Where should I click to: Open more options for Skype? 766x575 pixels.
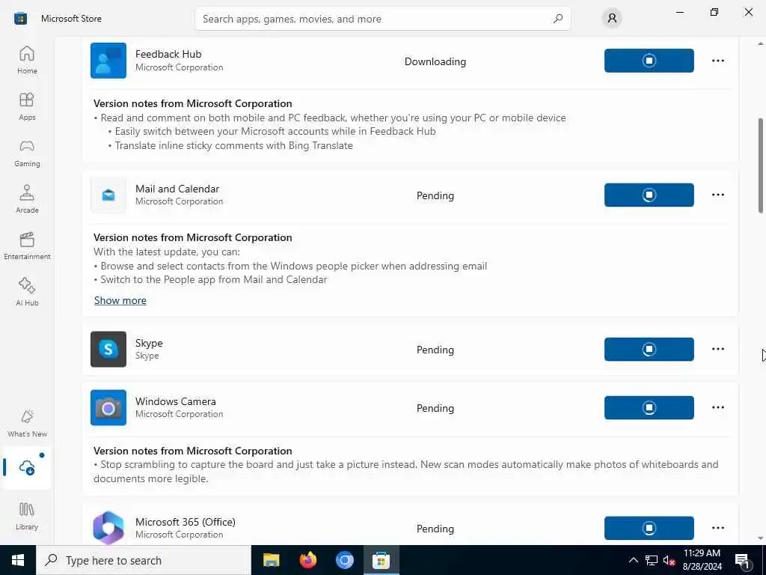coord(717,349)
